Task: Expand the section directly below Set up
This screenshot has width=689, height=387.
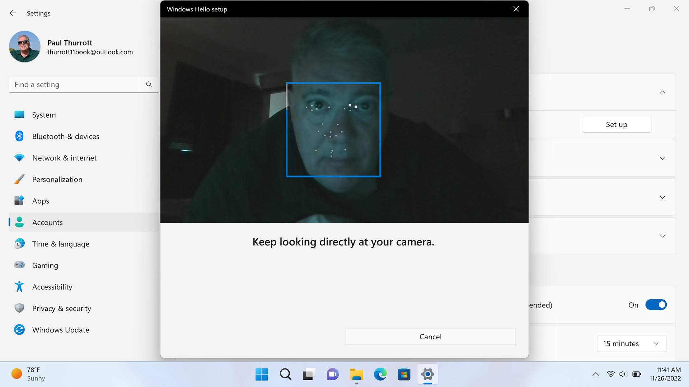Action: pyautogui.click(x=662, y=158)
